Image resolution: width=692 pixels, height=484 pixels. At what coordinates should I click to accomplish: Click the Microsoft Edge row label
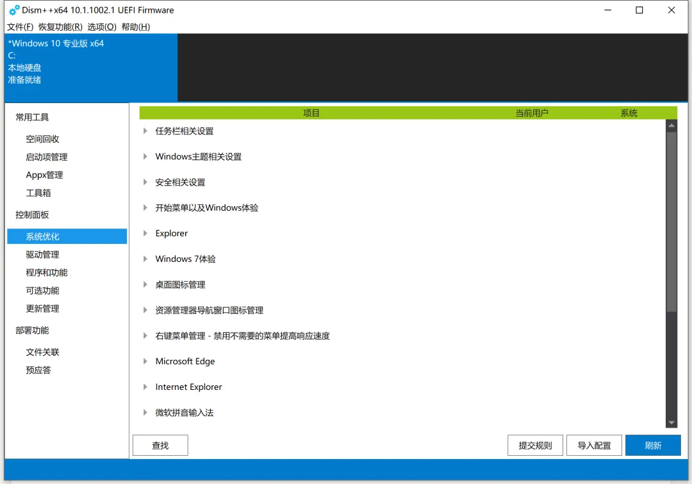185,361
